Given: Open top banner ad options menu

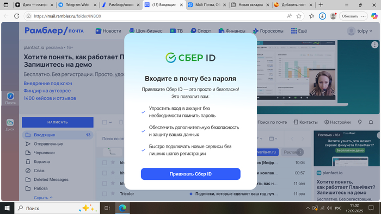Looking at the screenshot, I should 374,45.
